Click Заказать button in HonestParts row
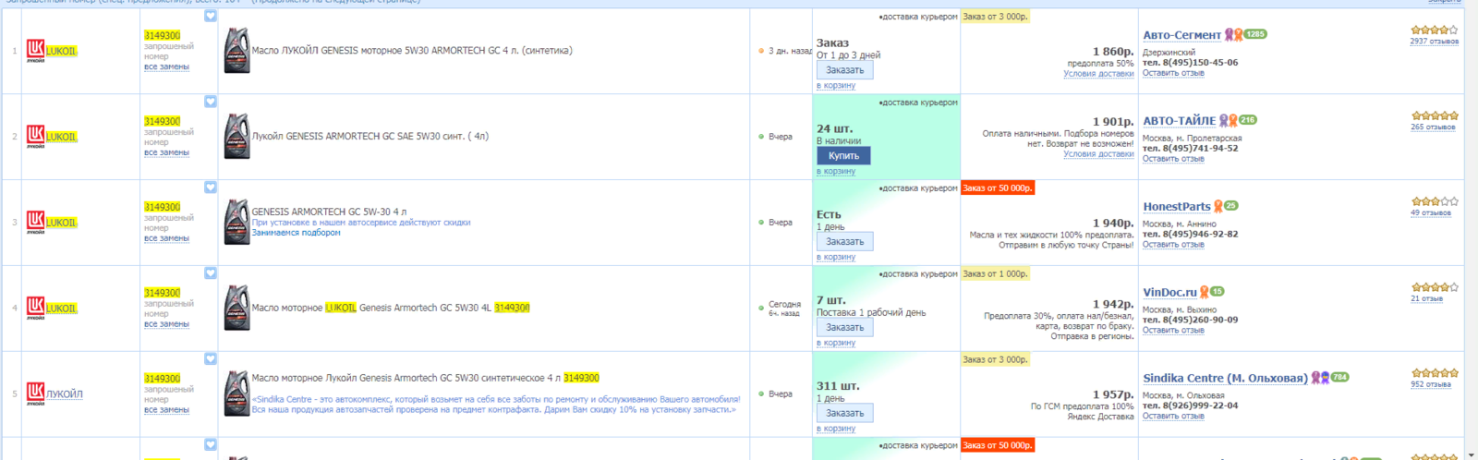Screen dimensions: 1478x460 click(x=844, y=242)
